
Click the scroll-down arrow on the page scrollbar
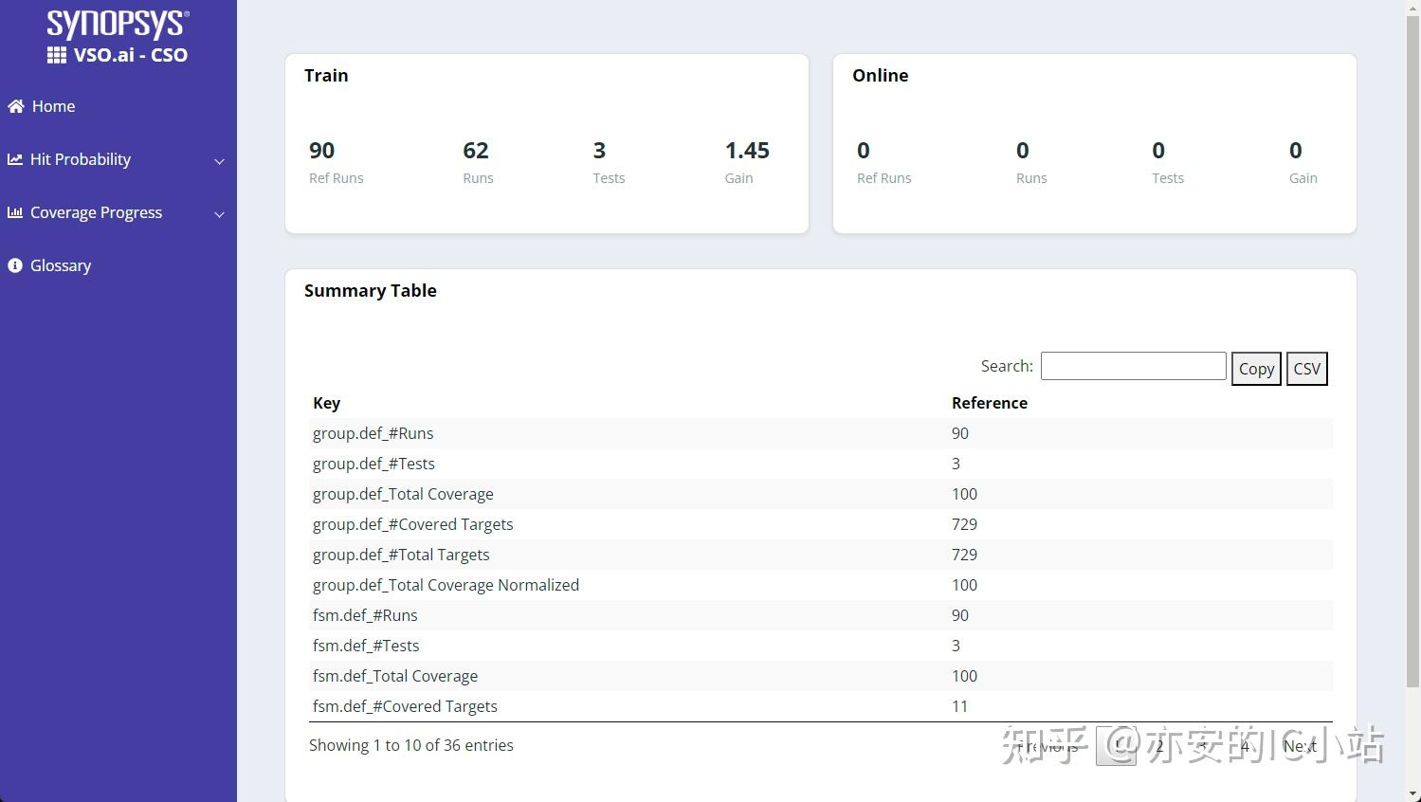click(1412, 793)
